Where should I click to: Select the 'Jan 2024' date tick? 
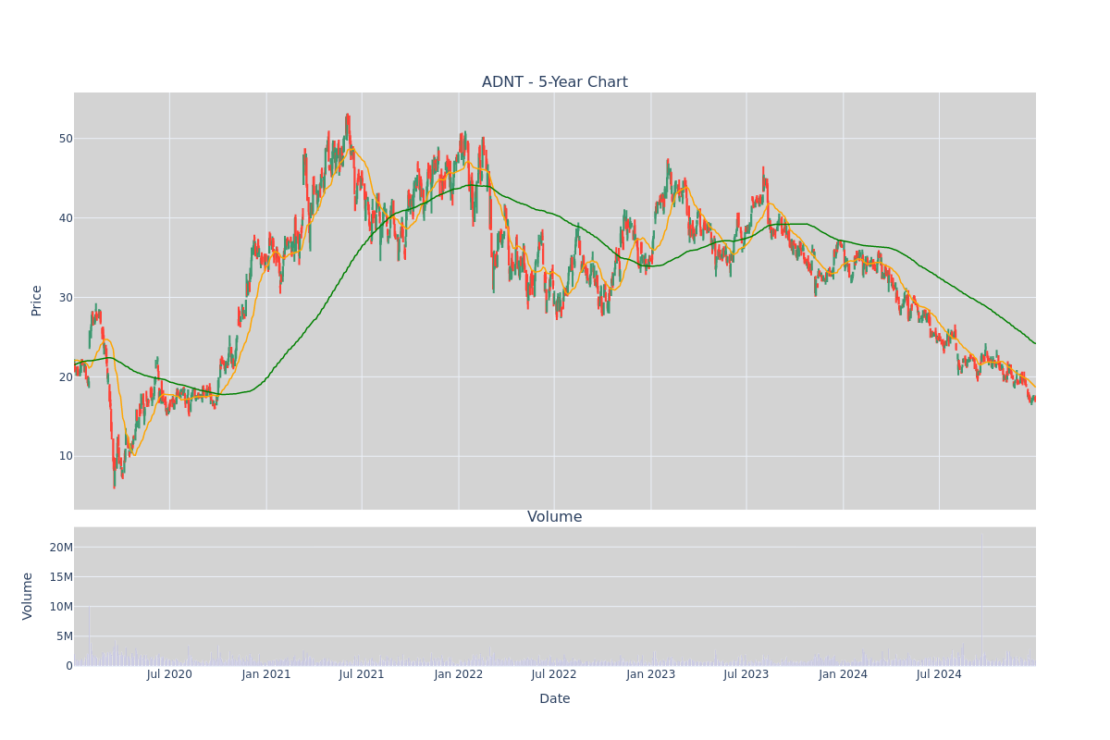coord(844,674)
